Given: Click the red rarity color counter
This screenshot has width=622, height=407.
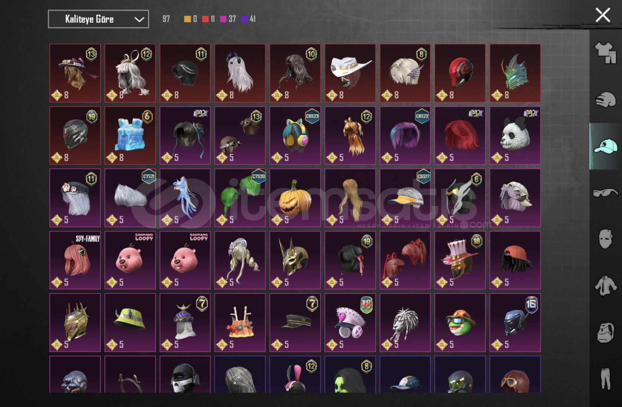Looking at the screenshot, I should pos(208,19).
